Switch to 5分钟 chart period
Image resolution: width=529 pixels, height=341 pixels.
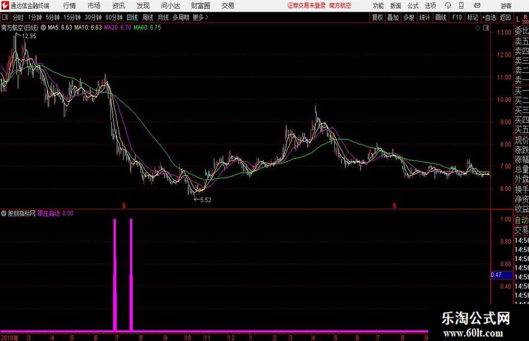point(53,17)
